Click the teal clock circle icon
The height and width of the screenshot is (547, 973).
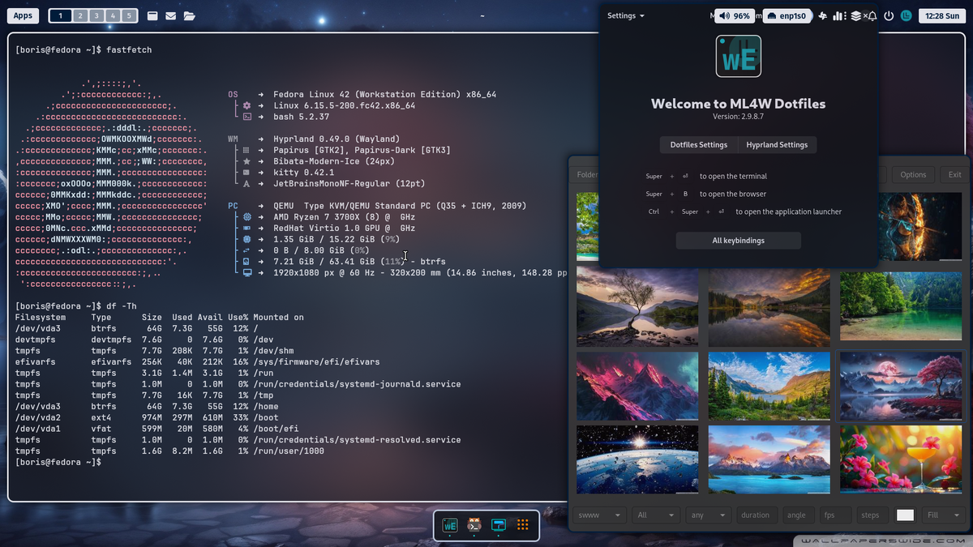tap(906, 15)
